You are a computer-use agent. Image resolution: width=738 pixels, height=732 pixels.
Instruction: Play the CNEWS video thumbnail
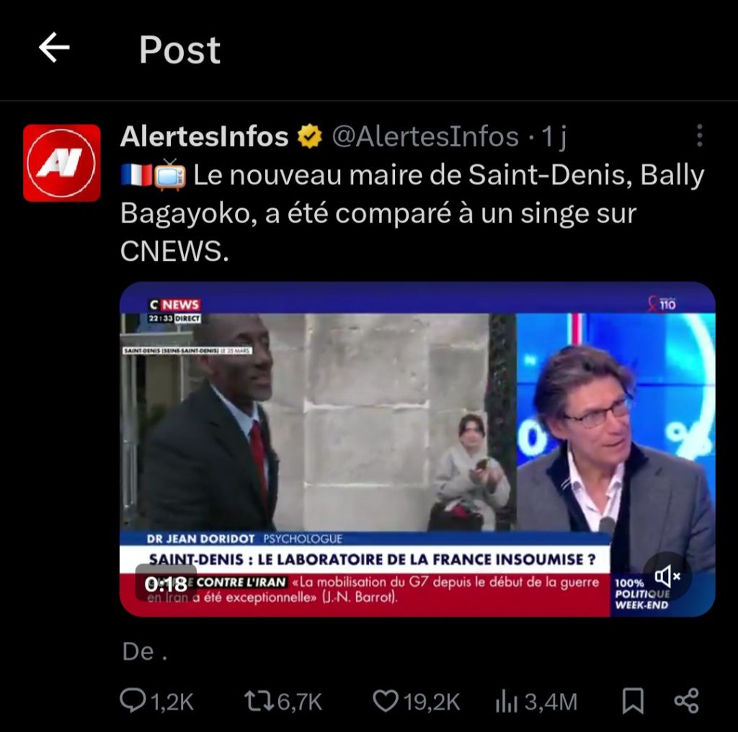[x=417, y=450]
